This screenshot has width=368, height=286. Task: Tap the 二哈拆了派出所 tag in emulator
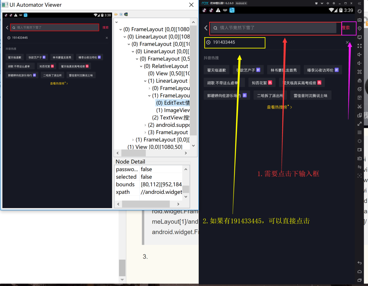(x=270, y=96)
